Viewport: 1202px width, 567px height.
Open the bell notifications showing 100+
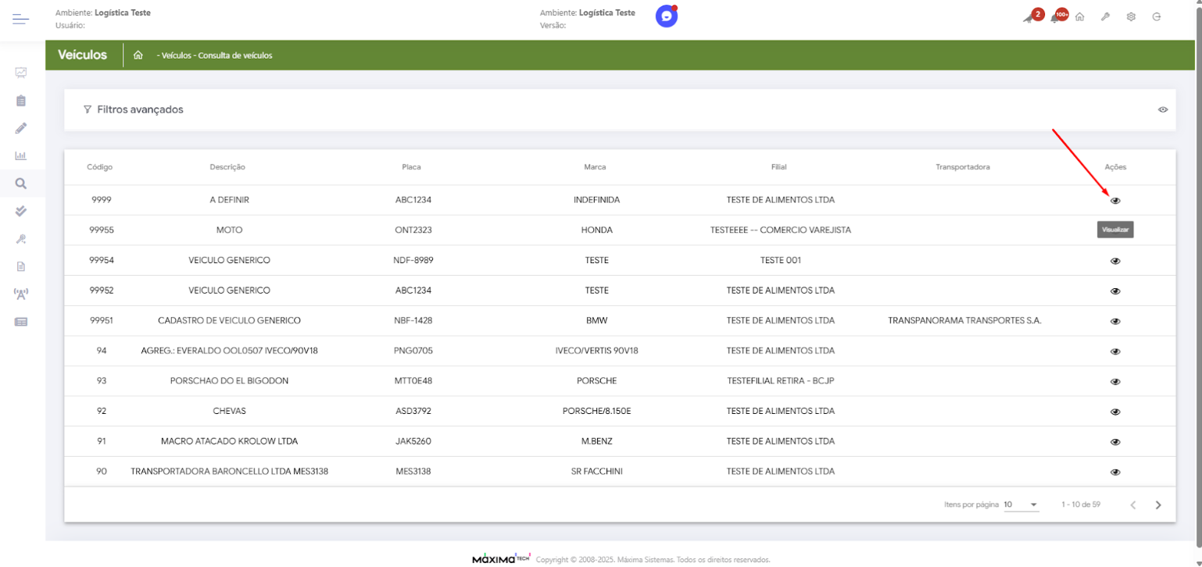coord(1055,17)
